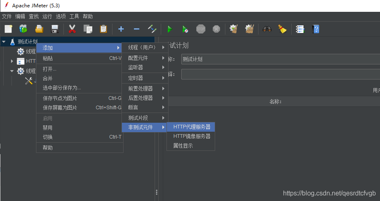Click the vertical split pane handle dots
Image resolution: width=380 pixels, height=201 pixels.
tap(157, 192)
